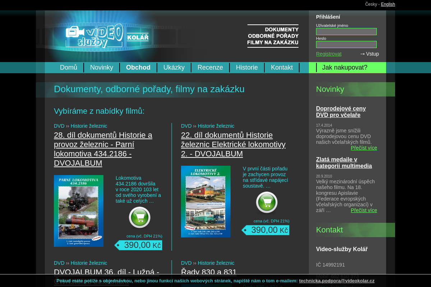431x287 pixels.
Task: Click the date 17.4.2014 in Novinky
Action: click(x=324, y=126)
